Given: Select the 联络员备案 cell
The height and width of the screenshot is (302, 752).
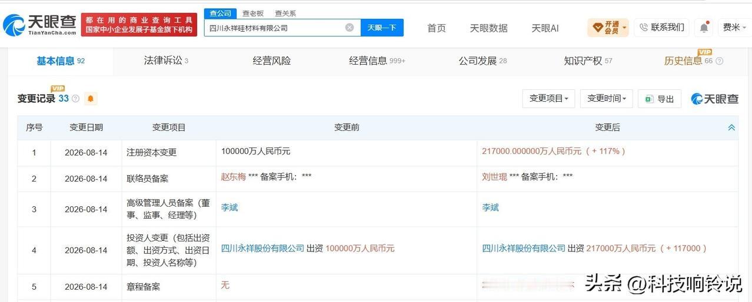Looking at the screenshot, I should [169, 179].
